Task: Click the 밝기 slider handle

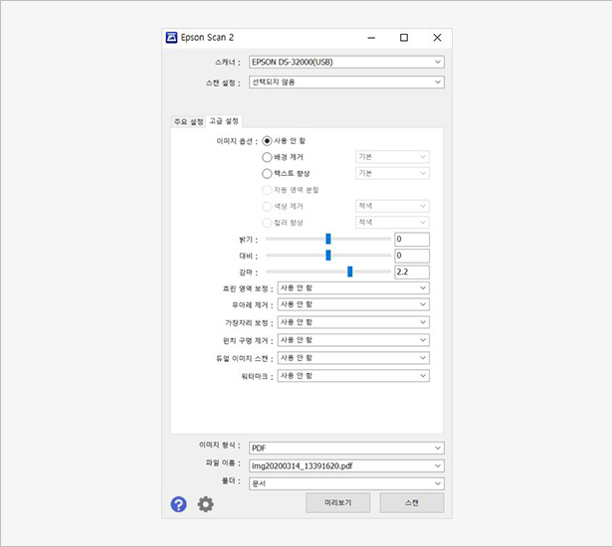Action: click(x=328, y=239)
